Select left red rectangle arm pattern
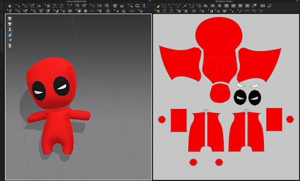 179,120
